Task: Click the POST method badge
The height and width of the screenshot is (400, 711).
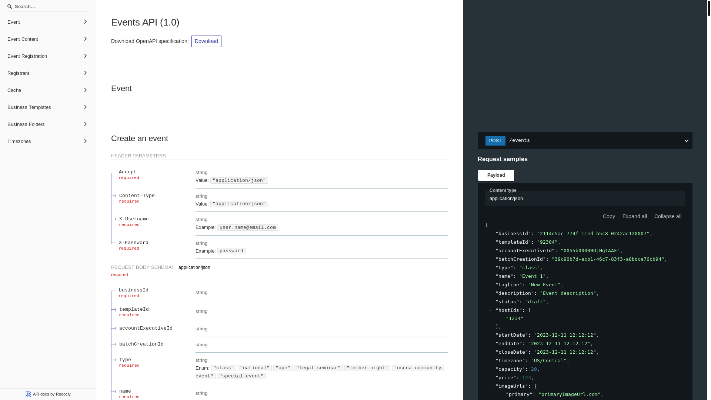Action: tap(495, 141)
